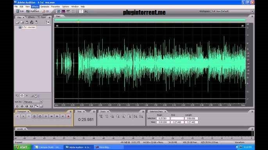268x150 pixels.
Task: Click show options icon at Files toolbar right
Action: (48, 22)
